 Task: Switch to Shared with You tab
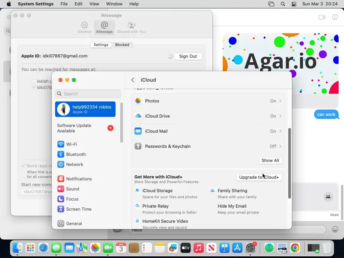131,28
